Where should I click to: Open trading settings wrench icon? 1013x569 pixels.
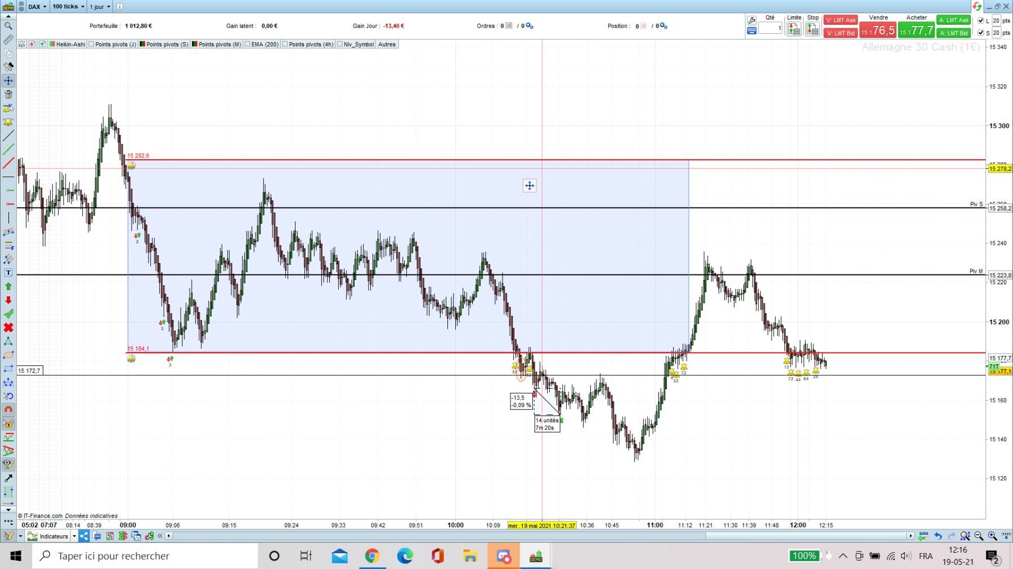pyautogui.click(x=751, y=20)
